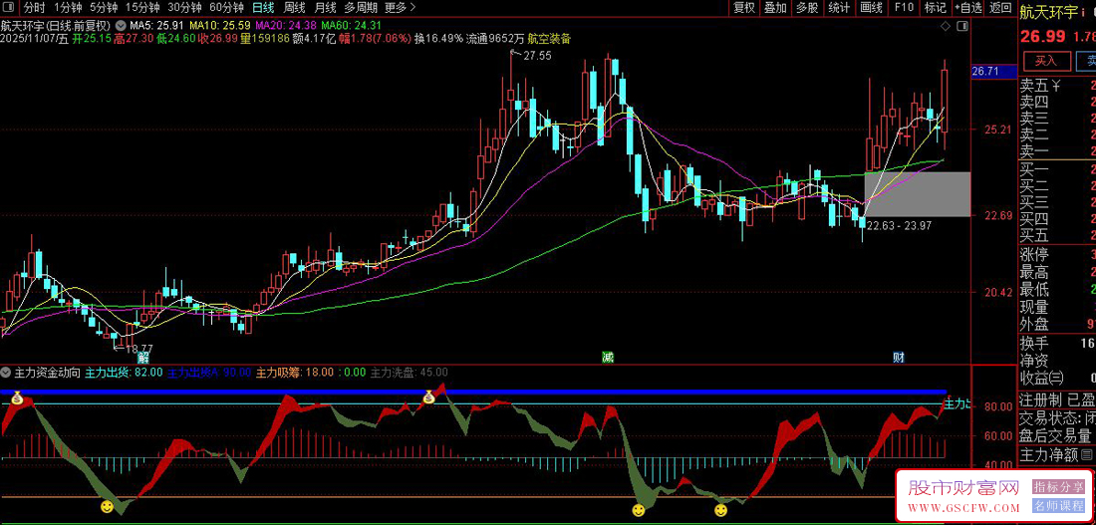Click the 财 marker below the chart

point(899,358)
